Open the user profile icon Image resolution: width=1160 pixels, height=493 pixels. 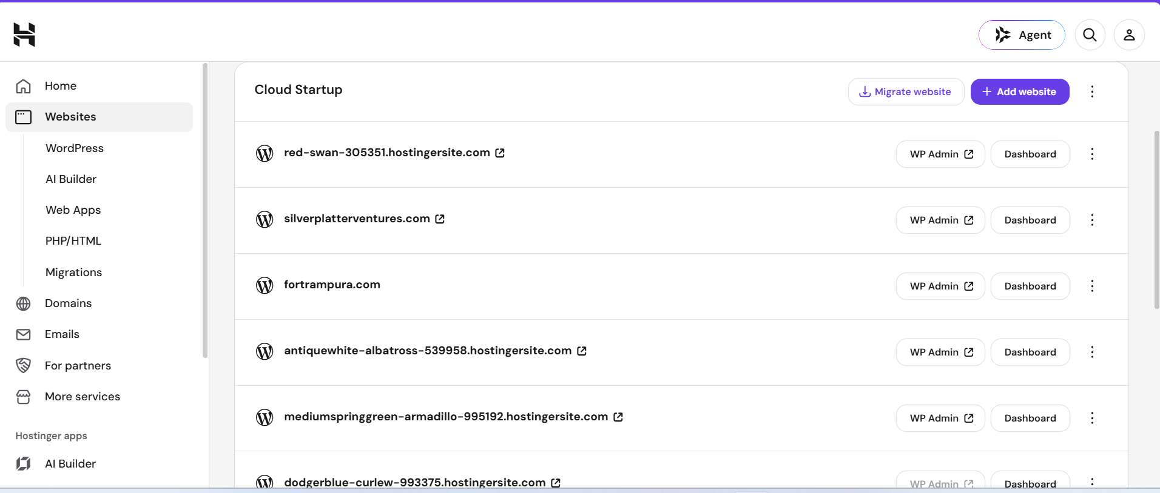1128,35
